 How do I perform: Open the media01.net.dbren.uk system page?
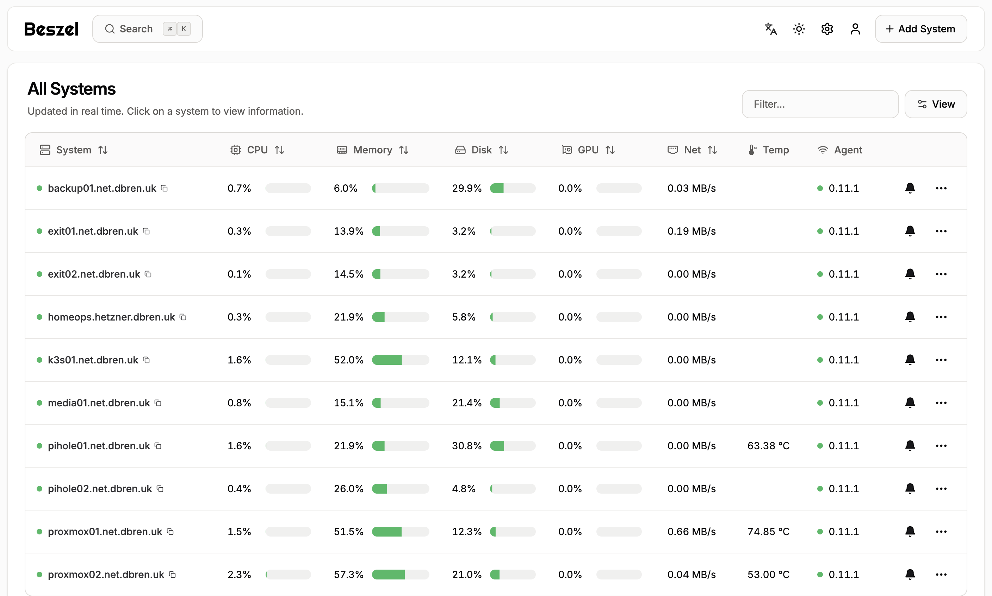pyautogui.click(x=99, y=403)
